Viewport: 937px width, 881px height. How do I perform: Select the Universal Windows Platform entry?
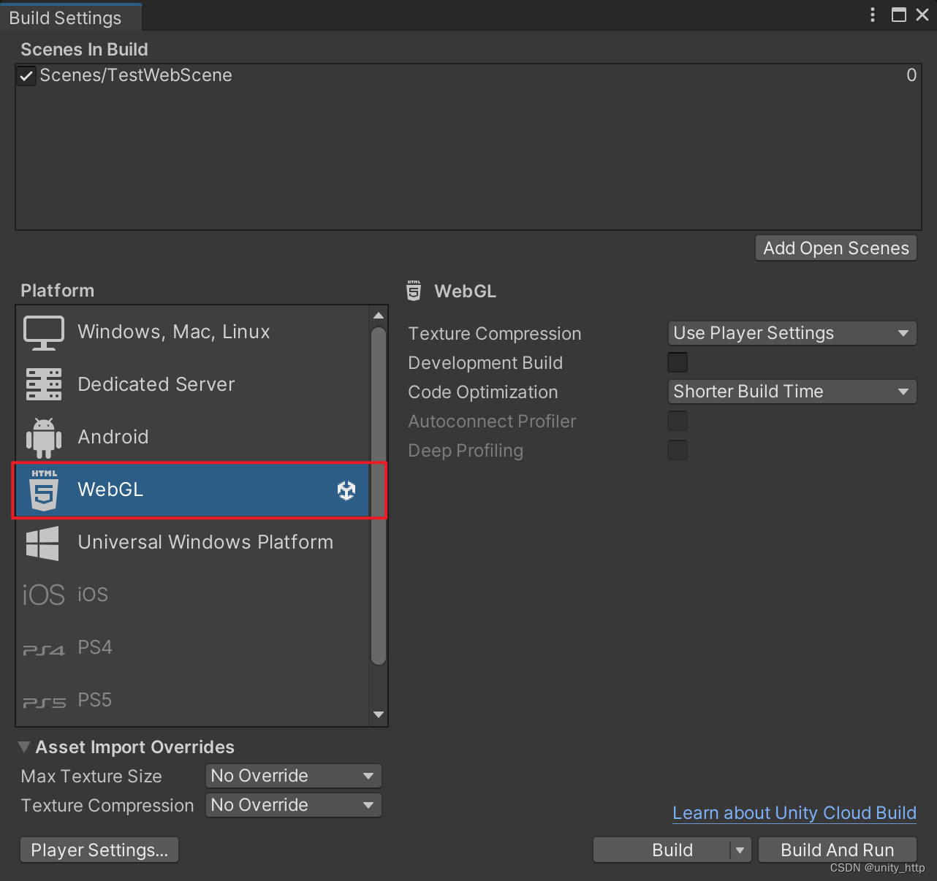tap(193, 543)
